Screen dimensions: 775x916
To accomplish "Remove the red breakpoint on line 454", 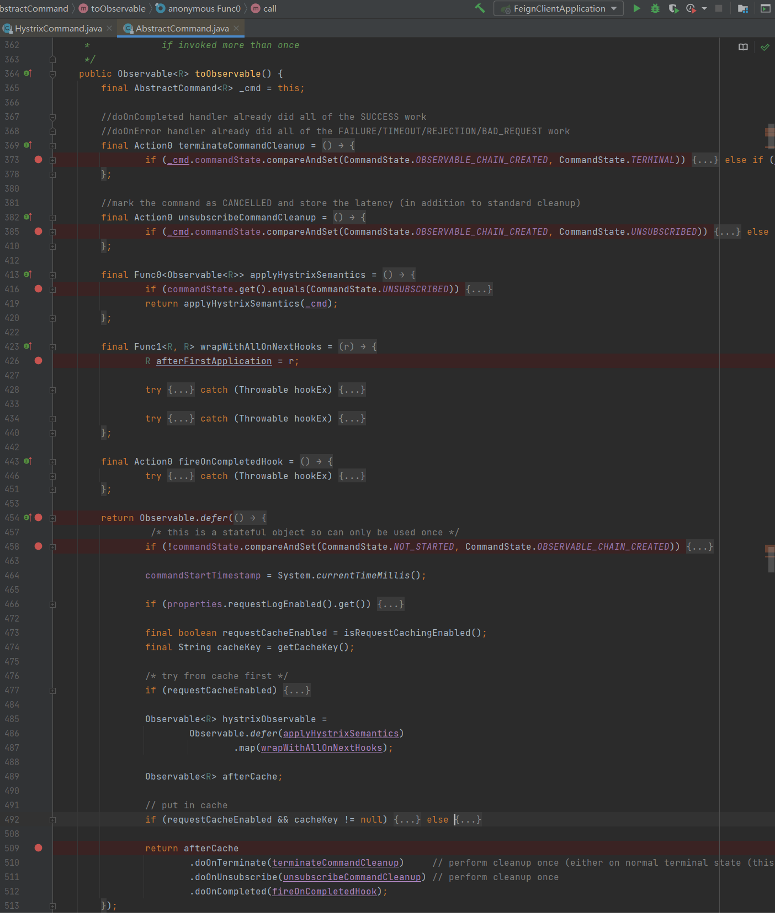I will click(x=38, y=518).
